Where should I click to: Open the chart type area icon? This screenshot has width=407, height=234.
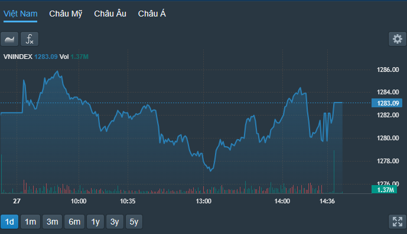coord(9,39)
